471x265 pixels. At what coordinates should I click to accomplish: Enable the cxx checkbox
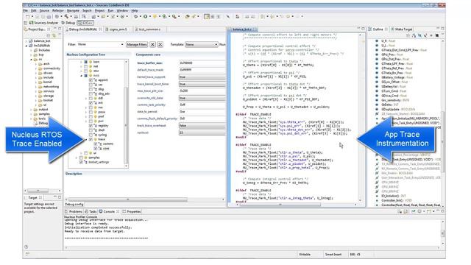click(x=91, y=85)
